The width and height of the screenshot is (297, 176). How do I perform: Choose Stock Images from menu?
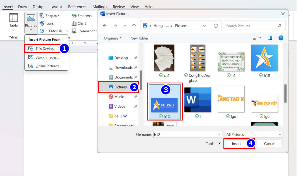[47, 57]
